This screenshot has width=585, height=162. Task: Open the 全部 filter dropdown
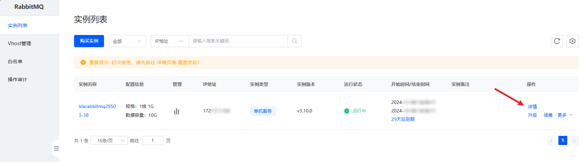pos(127,41)
